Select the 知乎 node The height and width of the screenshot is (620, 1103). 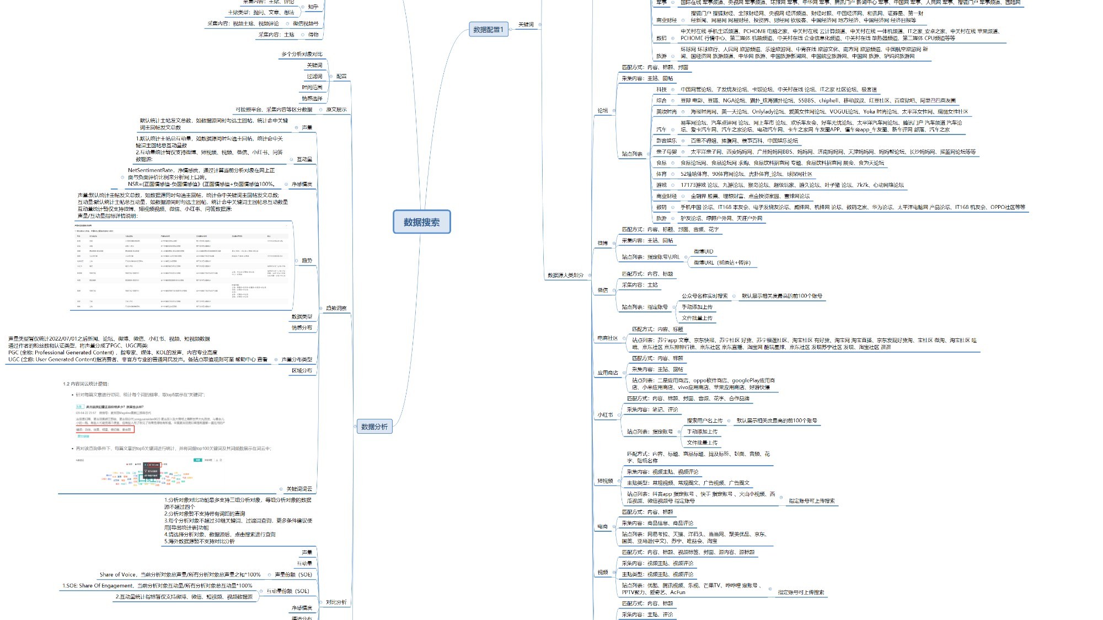(x=313, y=7)
